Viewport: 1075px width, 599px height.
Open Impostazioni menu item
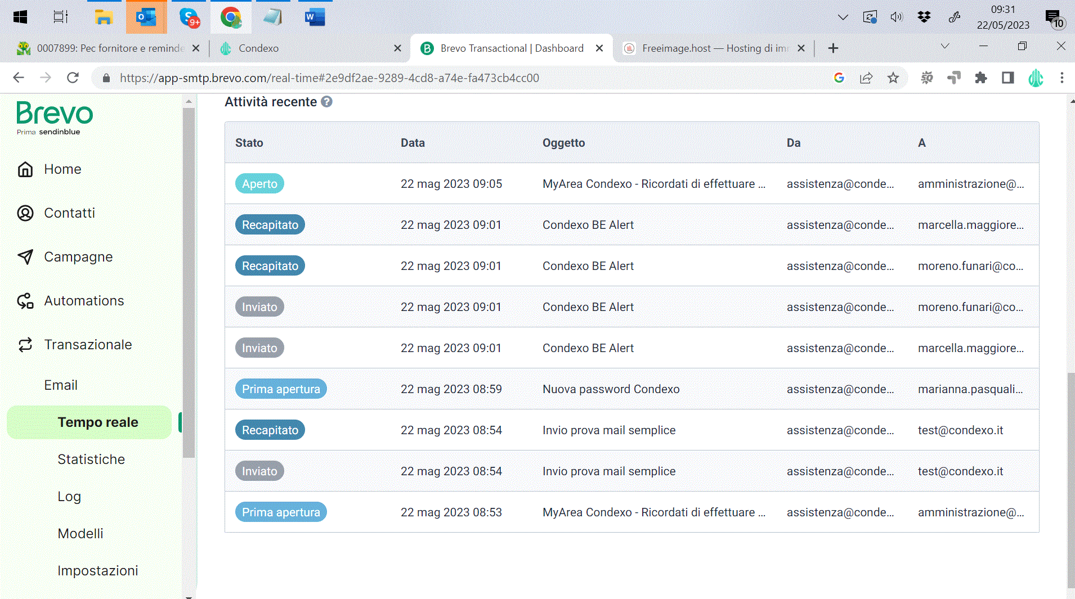[x=98, y=571]
